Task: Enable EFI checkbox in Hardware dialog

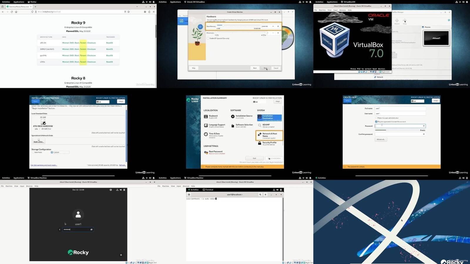Action: (208, 38)
